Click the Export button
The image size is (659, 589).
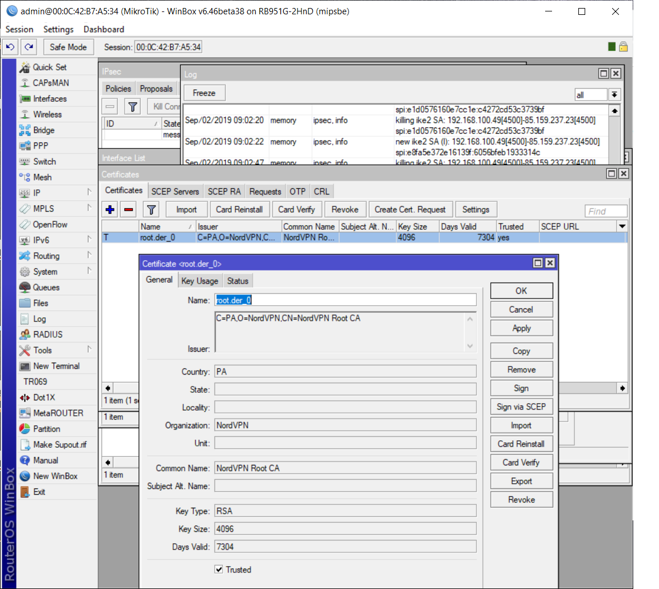click(x=521, y=481)
